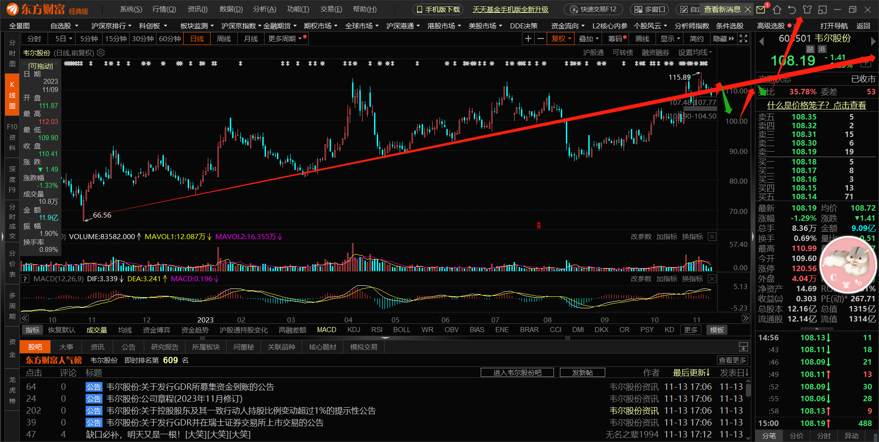879x442 pixels.
Task: Switch to 研究报告 tab
Action: [165, 347]
